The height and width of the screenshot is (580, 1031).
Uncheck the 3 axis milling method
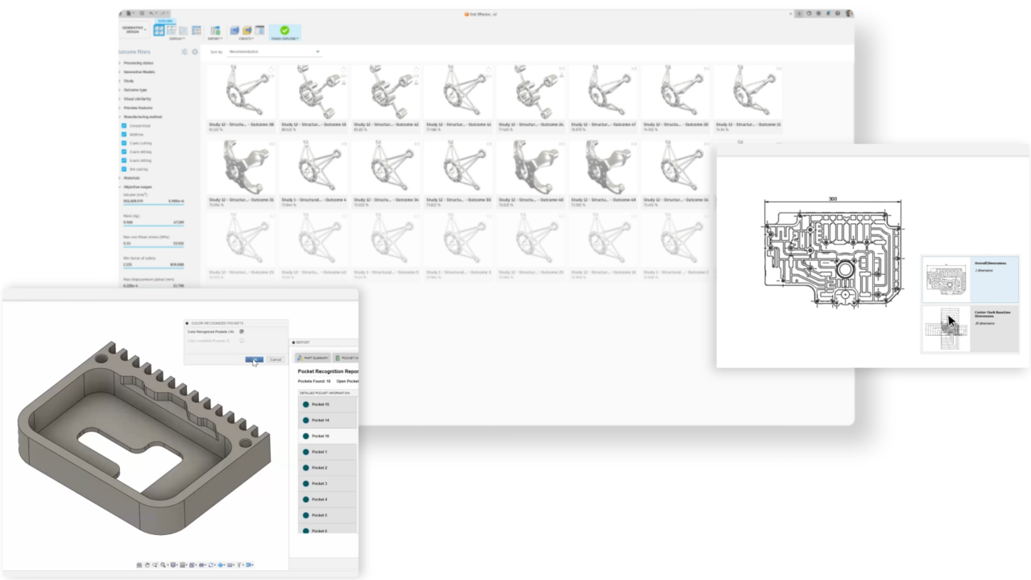click(124, 151)
